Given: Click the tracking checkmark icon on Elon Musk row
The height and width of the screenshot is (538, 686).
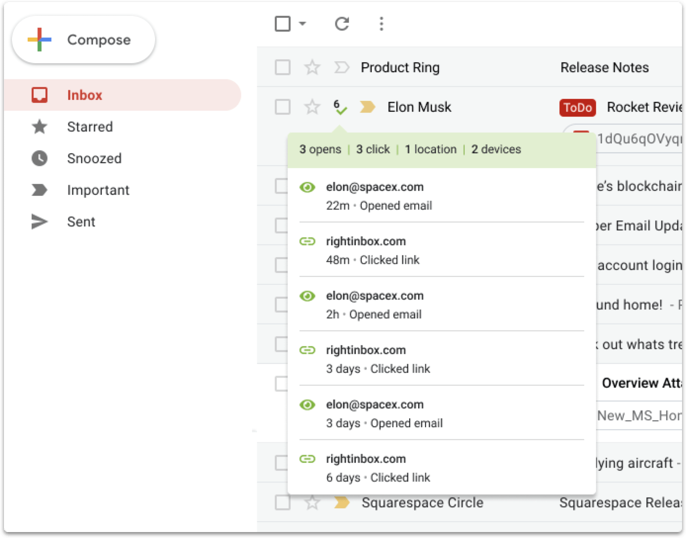Looking at the screenshot, I should tap(340, 107).
